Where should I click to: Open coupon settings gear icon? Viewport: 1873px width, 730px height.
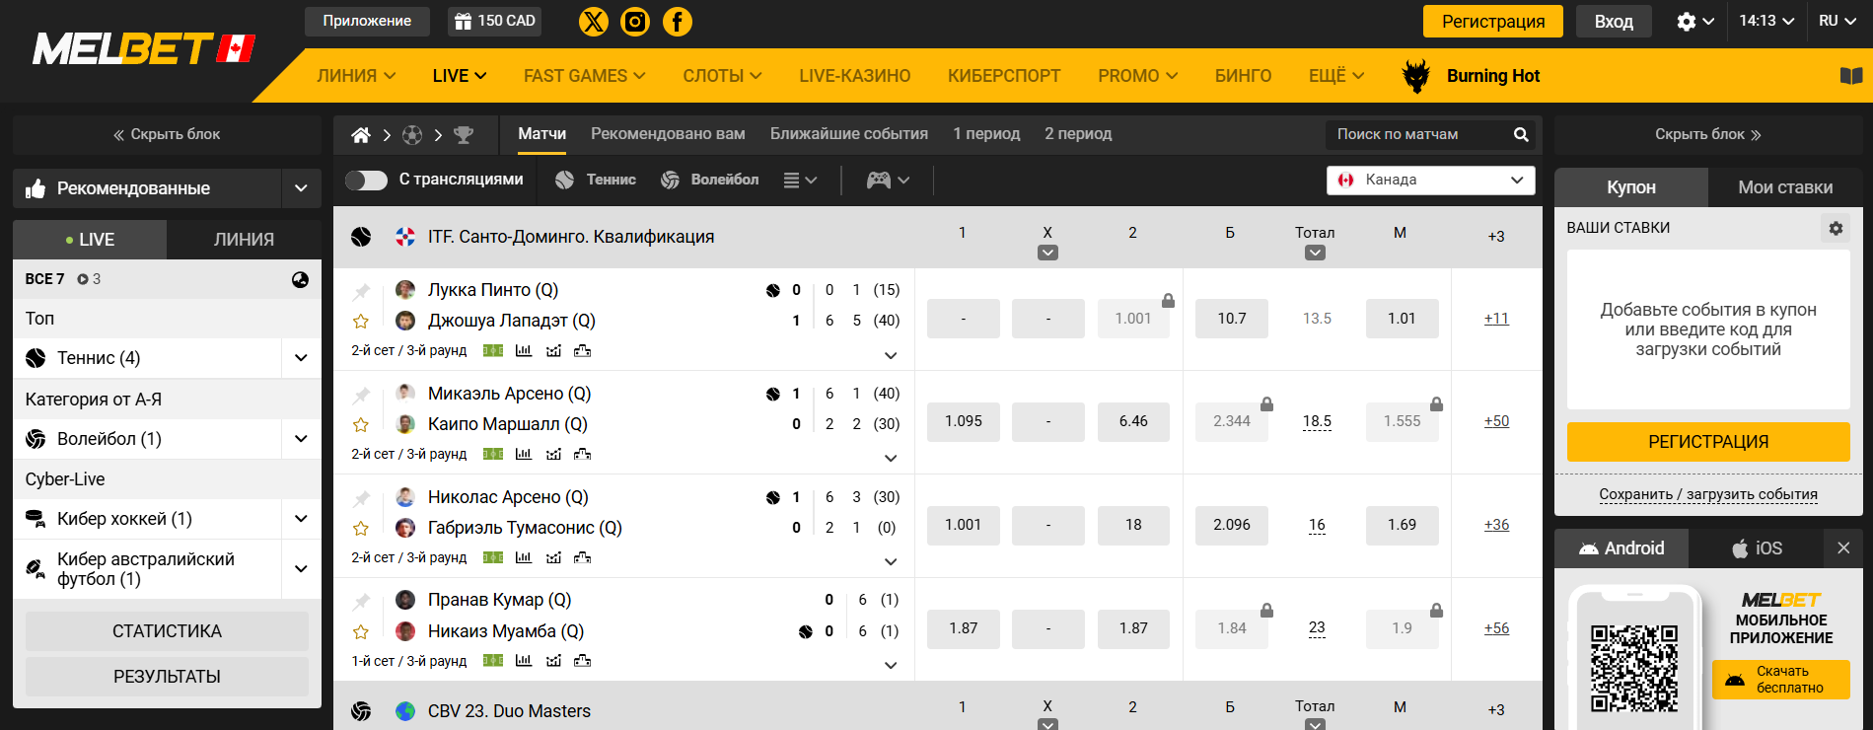pyautogui.click(x=1835, y=228)
